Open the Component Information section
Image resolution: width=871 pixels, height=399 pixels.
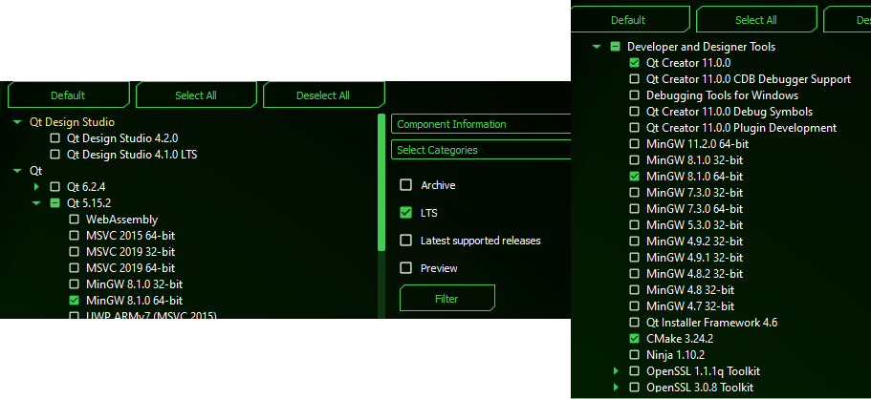click(x=481, y=124)
